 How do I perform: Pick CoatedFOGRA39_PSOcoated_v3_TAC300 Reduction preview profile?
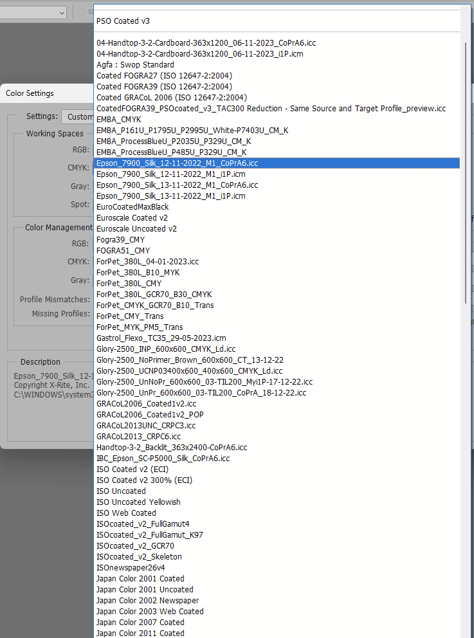pyautogui.click(x=277, y=109)
